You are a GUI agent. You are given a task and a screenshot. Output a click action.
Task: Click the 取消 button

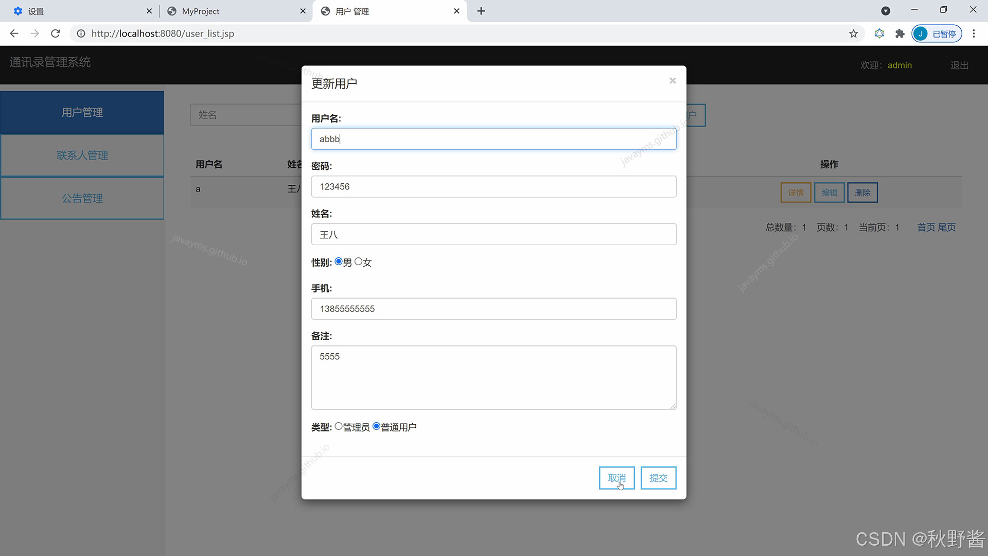(616, 478)
